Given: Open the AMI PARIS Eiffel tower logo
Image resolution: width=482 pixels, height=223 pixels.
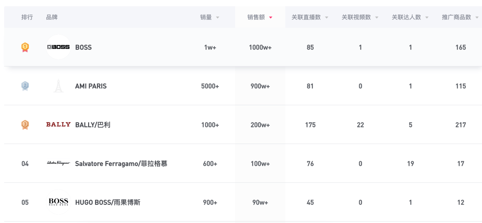Looking at the screenshot, I should tap(58, 86).
